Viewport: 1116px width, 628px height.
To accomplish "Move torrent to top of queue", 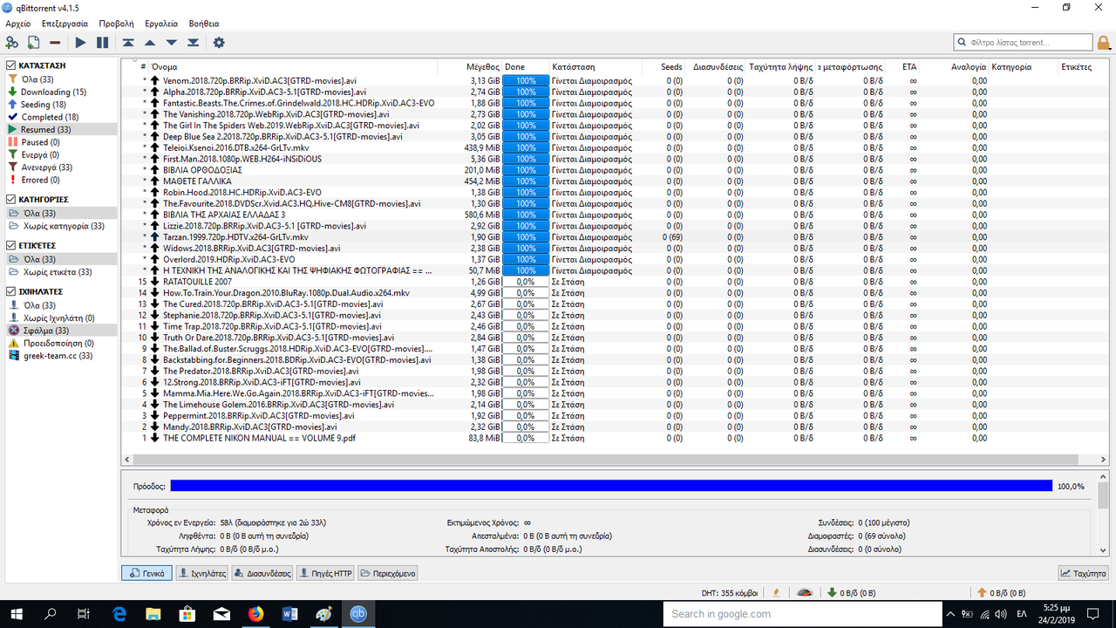I will [128, 43].
